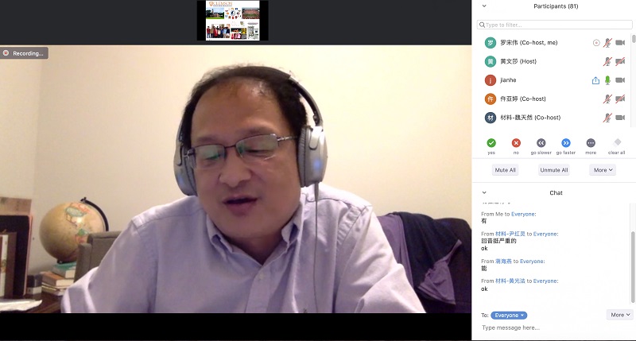The height and width of the screenshot is (341, 636).
Task: Click the dark blue avatar of 材料-魏天然
Action: click(x=491, y=118)
